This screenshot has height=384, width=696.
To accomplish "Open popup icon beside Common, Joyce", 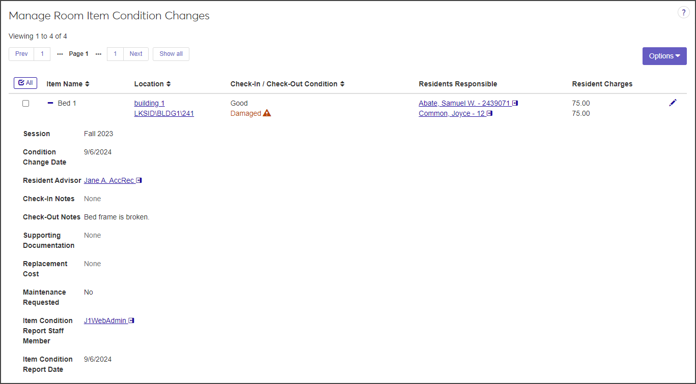I will pos(490,113).
